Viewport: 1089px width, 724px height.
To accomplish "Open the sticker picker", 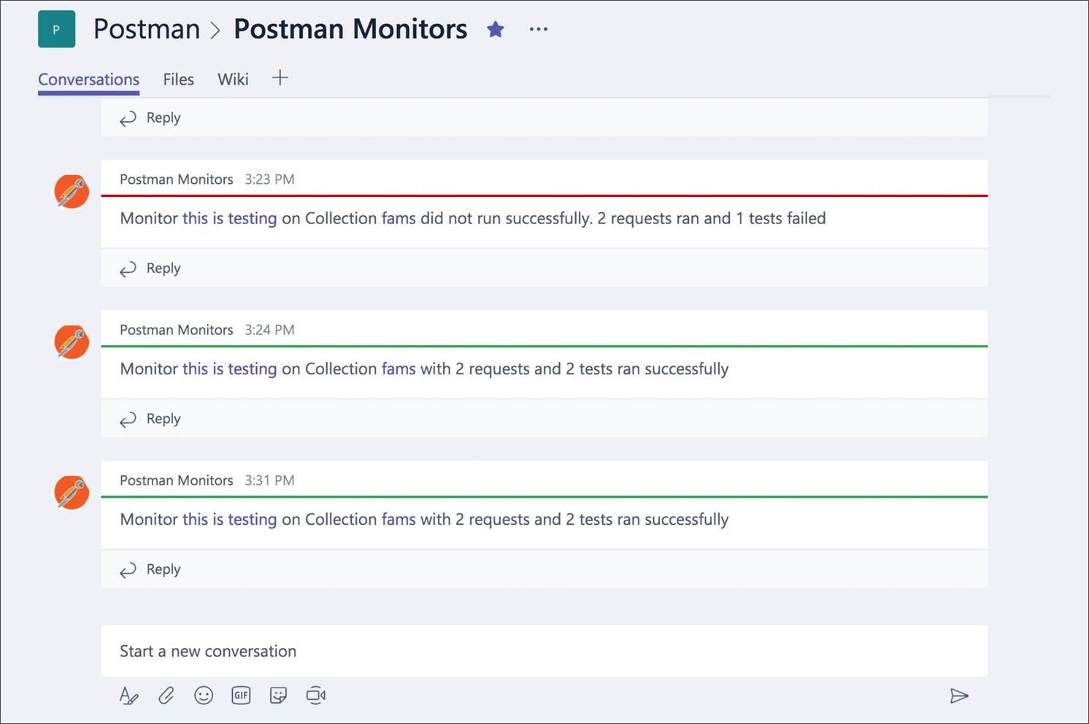I will tap(278, 696).
